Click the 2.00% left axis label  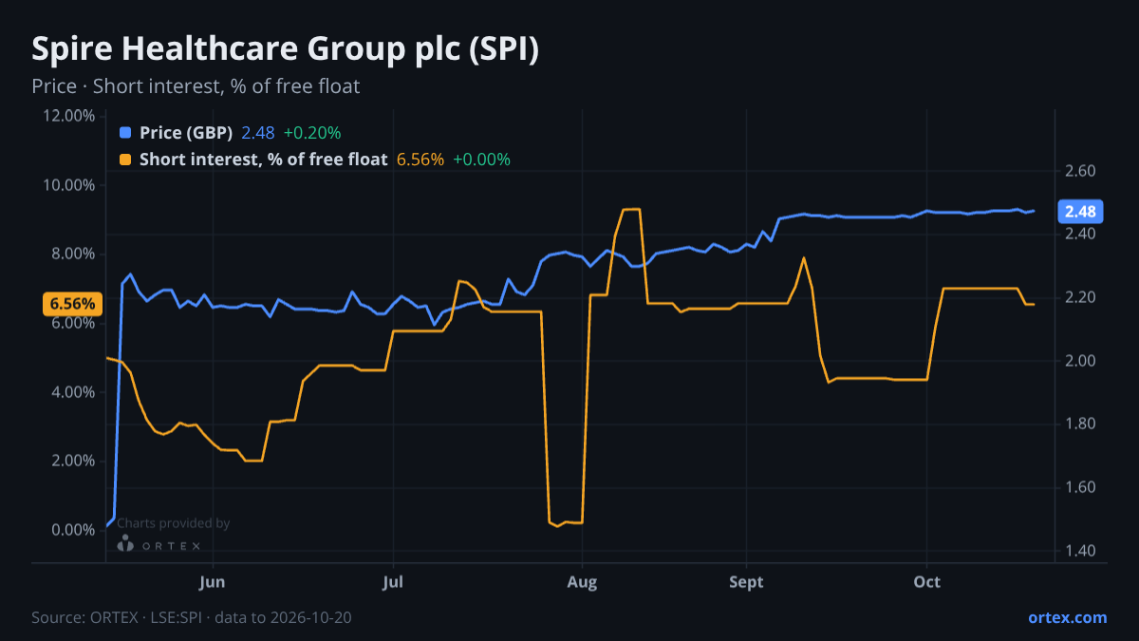[72, 461]
